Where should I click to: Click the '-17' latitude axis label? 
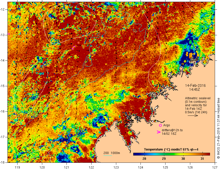[x=2, y=137]
